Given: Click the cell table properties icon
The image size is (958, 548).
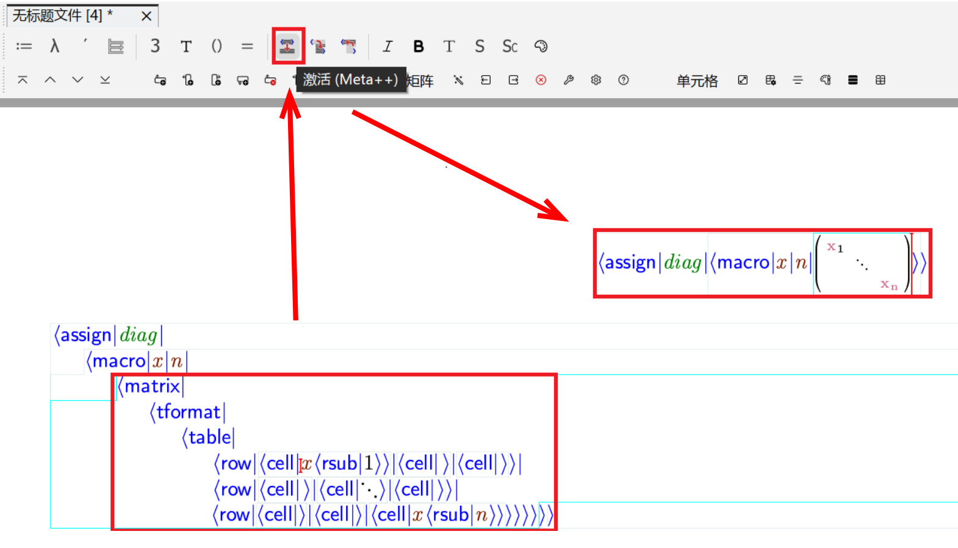Looking at the screenshot, I should click(x=771, y=80).
